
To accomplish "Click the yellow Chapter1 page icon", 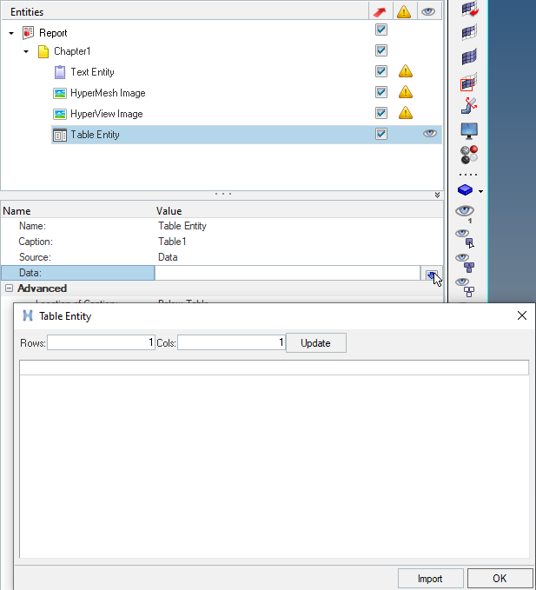I will pos(43,51).
